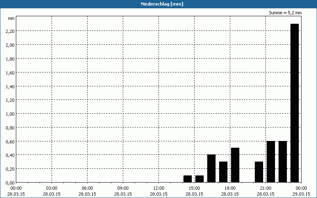
Task: Select the '0,80' y-axis value
Action: tap(11, 128)
